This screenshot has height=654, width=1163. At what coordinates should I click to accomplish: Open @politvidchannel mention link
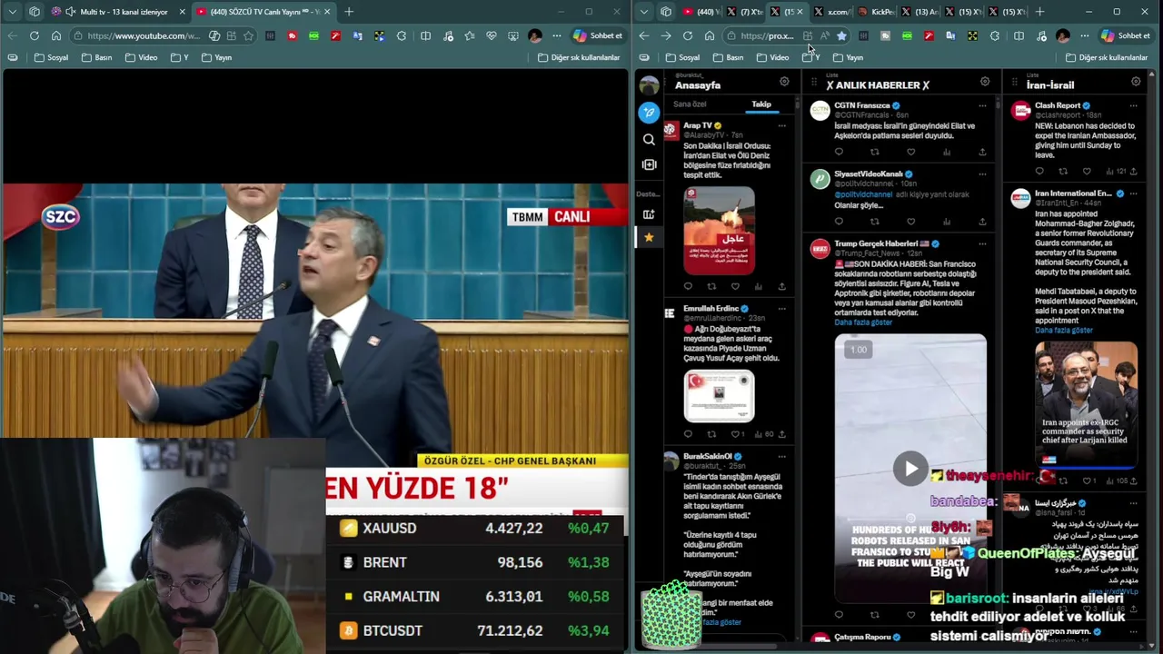click(x=863, y=194)
